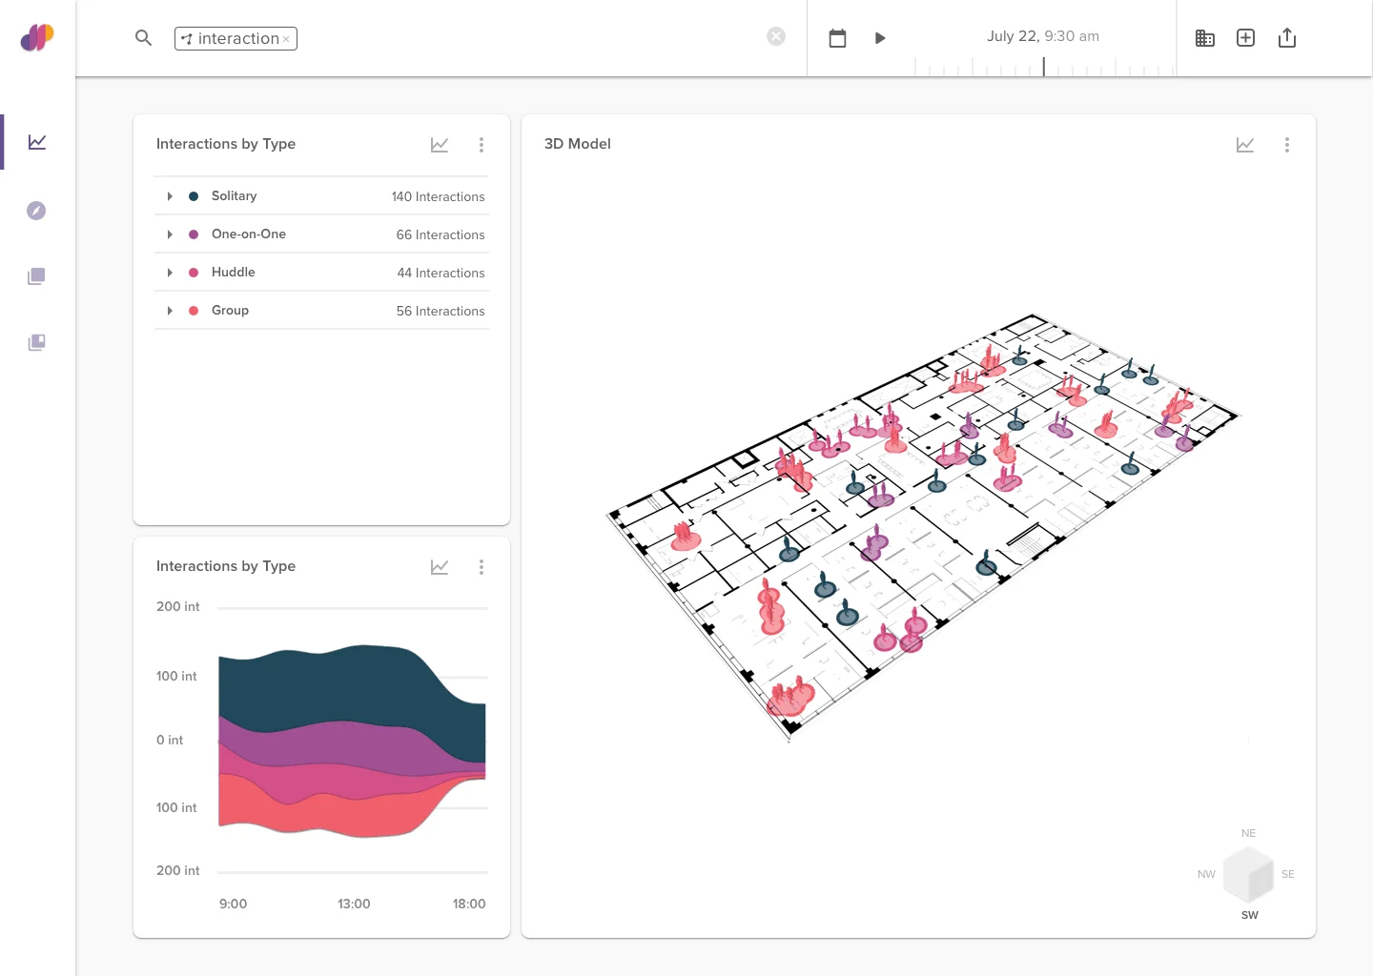The height and width of the screenshot is (976, 1373).
Task: Click the search magnifier icon
Action: point(144,38)
